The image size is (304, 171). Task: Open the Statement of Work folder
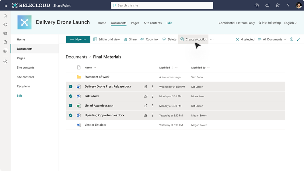(x=97, y=77)
